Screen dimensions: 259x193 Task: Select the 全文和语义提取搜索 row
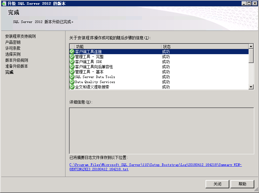(159, 87)
